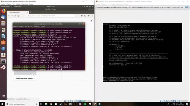This screenshot has width=190, height=106.
Task: Open Firefox from the Ubuntu dock
Action: (x=3, y=11)
